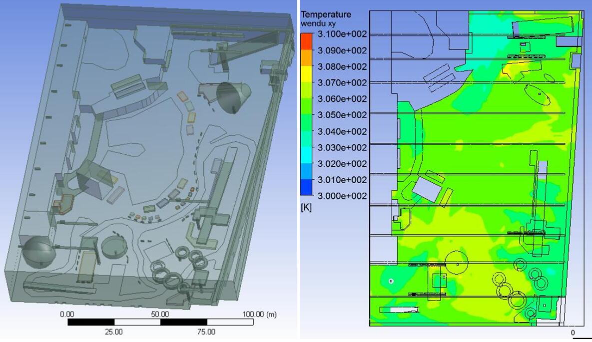Select the cone-shaped structure in 3D model
This screenshot has width=592, height=342.
pos(232,96)
